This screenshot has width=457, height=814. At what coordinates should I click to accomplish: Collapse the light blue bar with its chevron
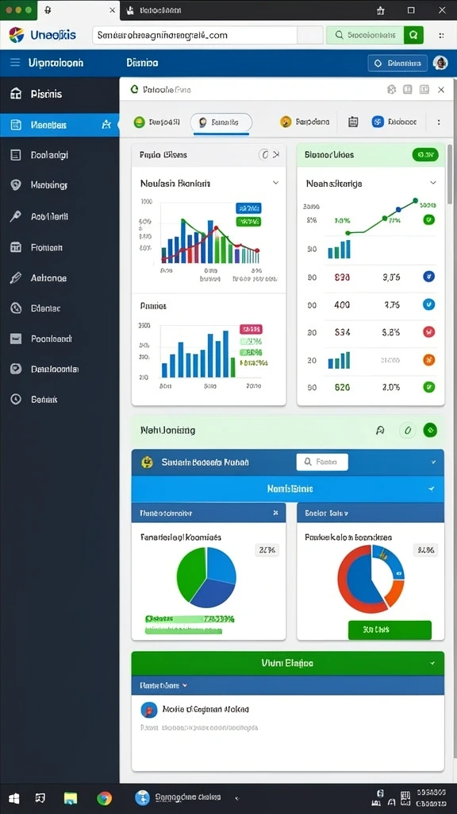pyautogui.click(x=431, y=489)
